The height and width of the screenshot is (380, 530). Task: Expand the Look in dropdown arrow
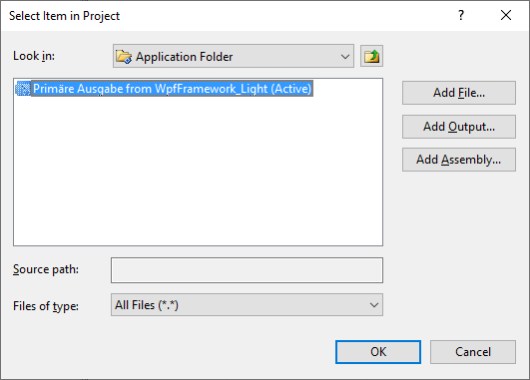(x=345, y=57)
